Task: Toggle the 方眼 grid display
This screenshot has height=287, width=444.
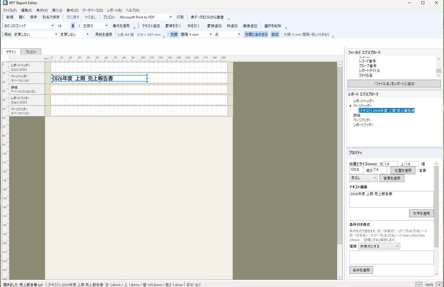Action: pyautogui.click(x=174, y=35)
